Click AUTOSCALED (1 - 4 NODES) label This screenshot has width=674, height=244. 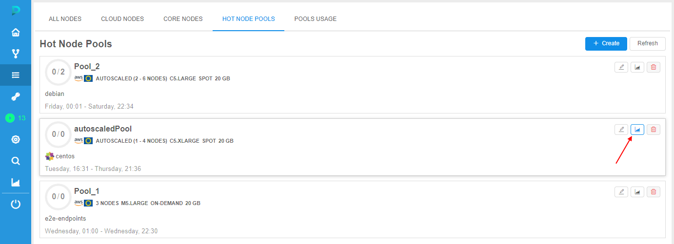point(131,141)
